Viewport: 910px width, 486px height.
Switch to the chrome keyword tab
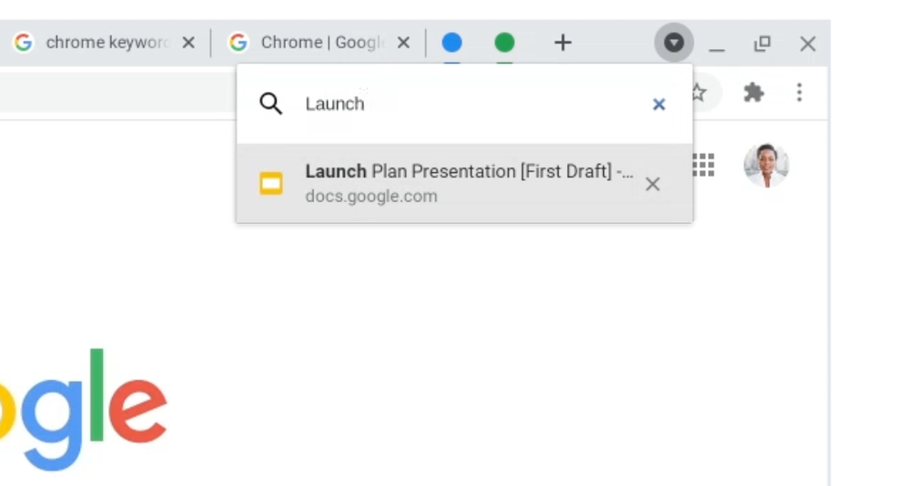tap(100, 43)
